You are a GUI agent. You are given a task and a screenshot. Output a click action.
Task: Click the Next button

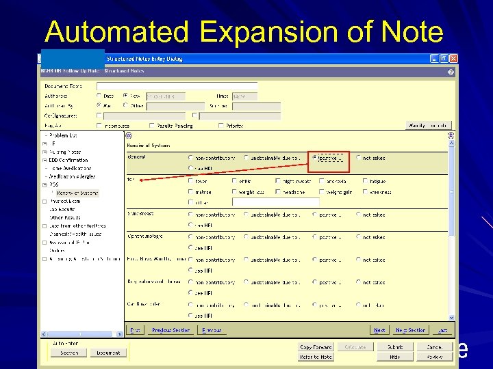click(379, 330)
